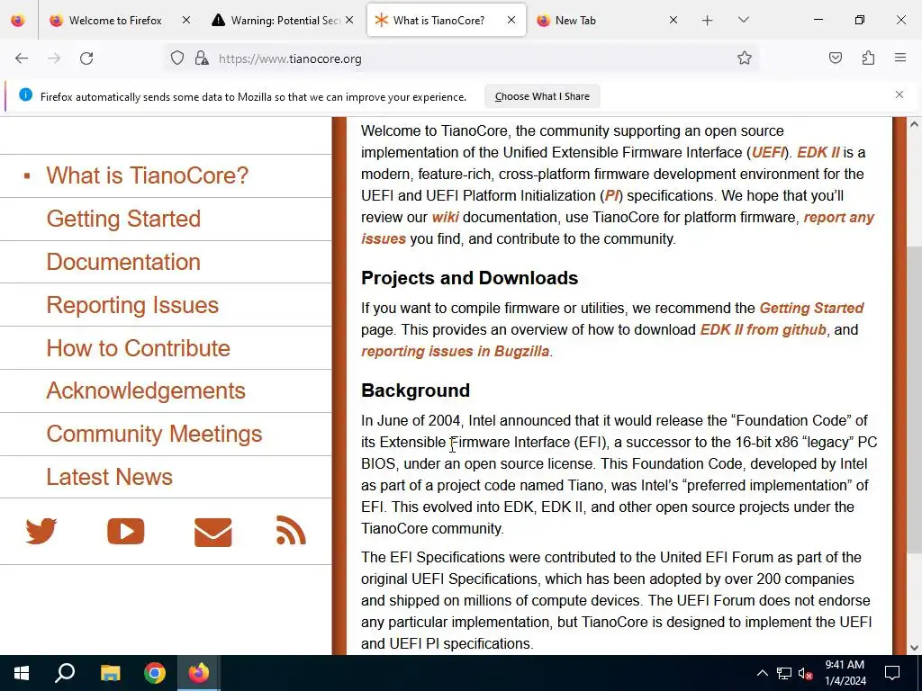Open the Getting Started inline link

pyautogui.click(x=811, y=308)
